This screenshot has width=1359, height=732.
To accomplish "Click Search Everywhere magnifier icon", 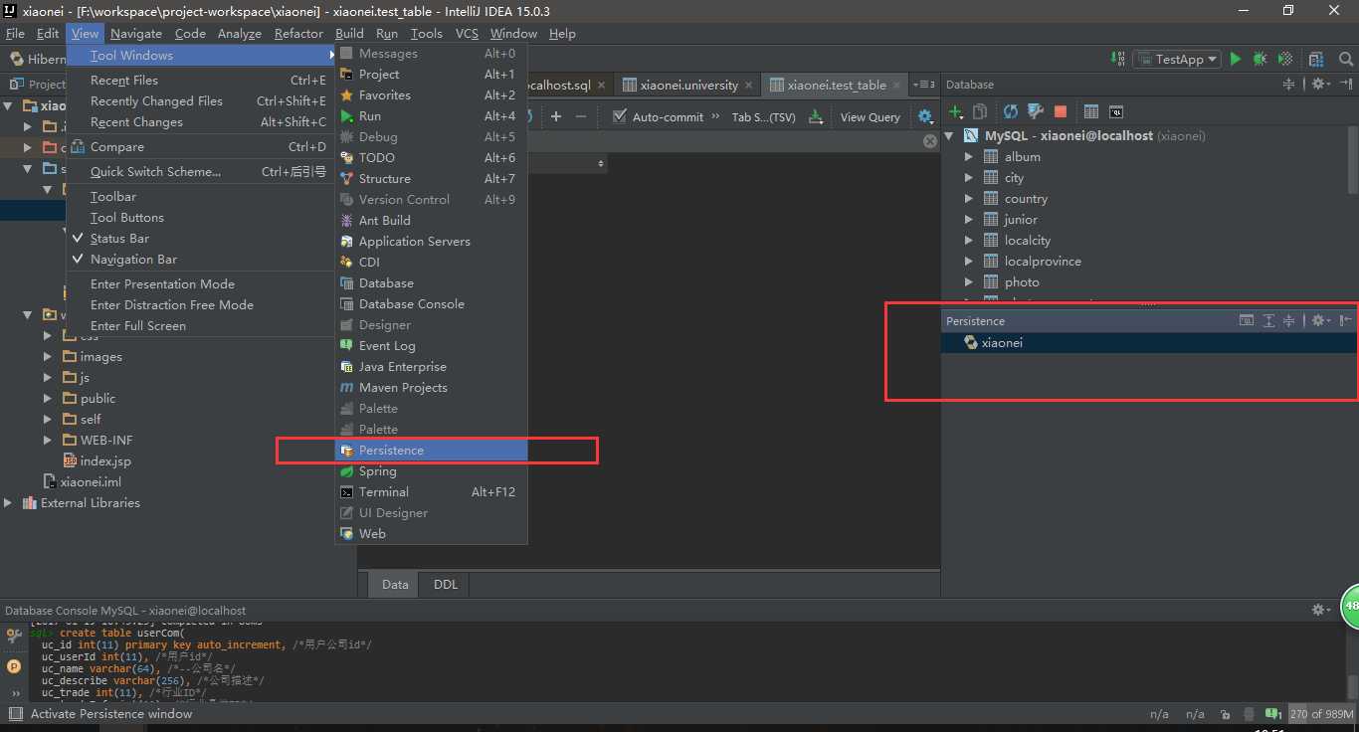I will tap(1345, 60).
